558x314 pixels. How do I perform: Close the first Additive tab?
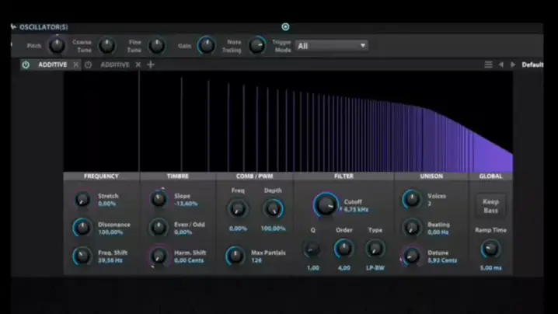[76, 65]
